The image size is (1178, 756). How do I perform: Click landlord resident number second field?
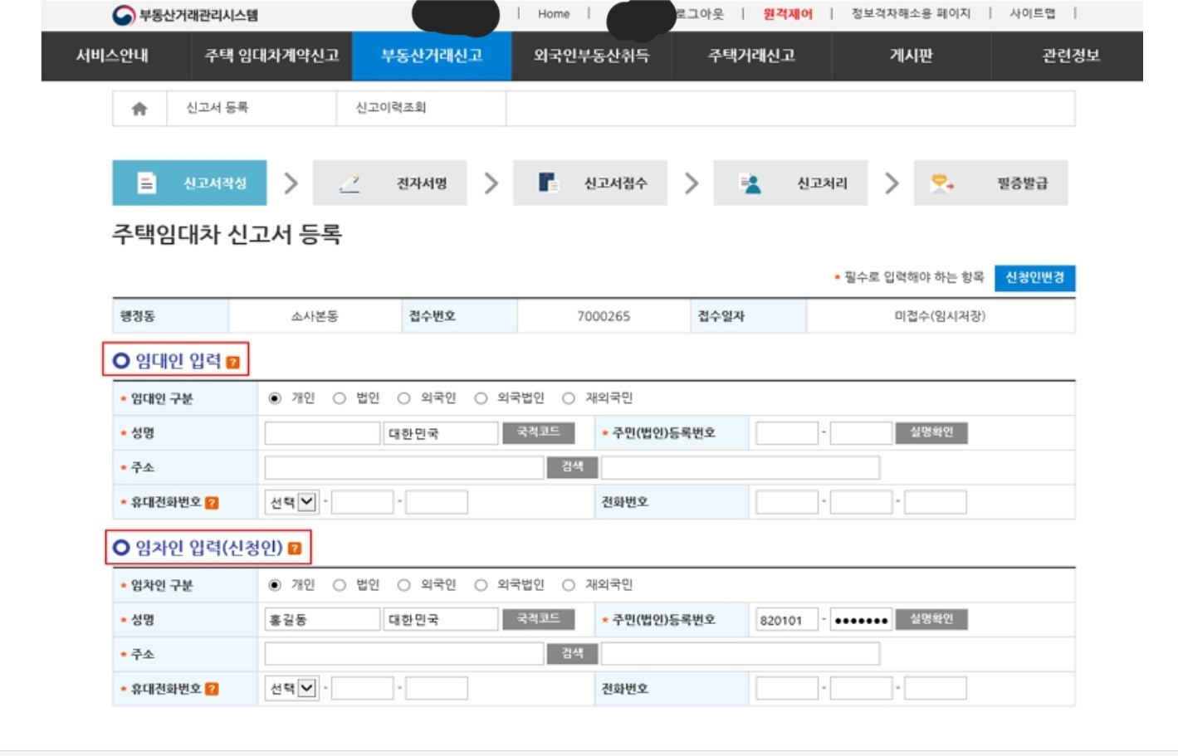point(861,432)
